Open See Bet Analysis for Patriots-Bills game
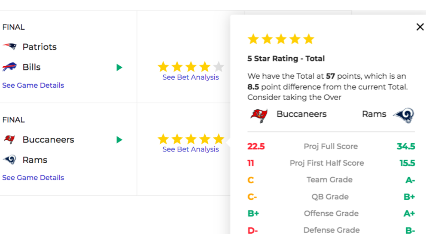The image size is (426, 241). 190,77
